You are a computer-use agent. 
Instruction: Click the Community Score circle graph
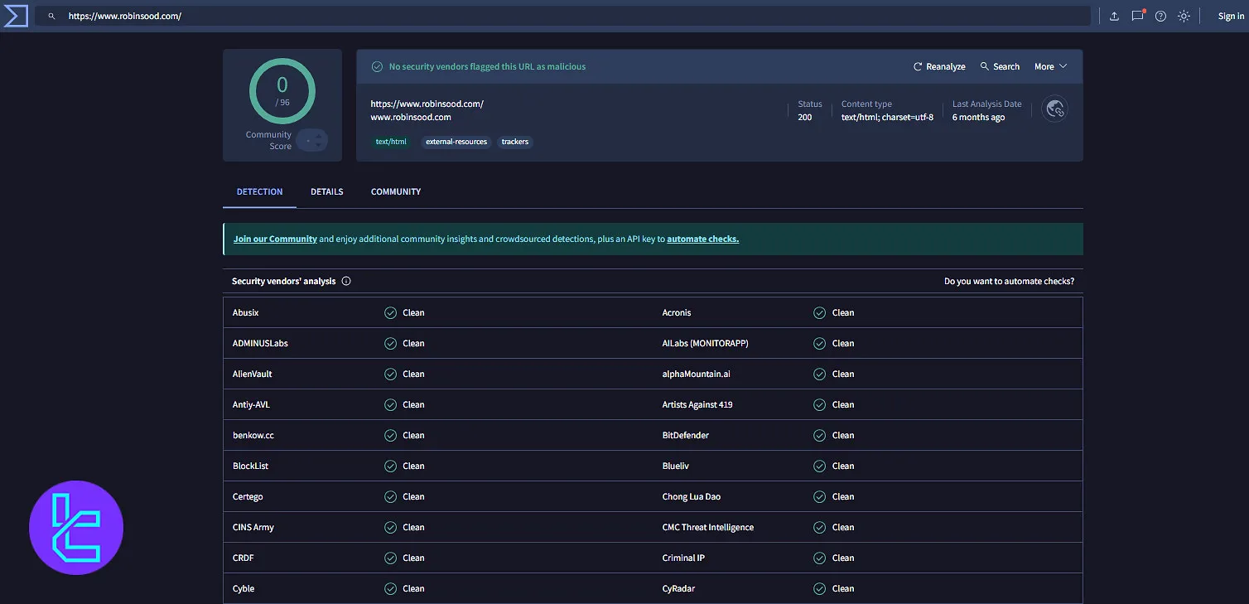click(282, 91)
